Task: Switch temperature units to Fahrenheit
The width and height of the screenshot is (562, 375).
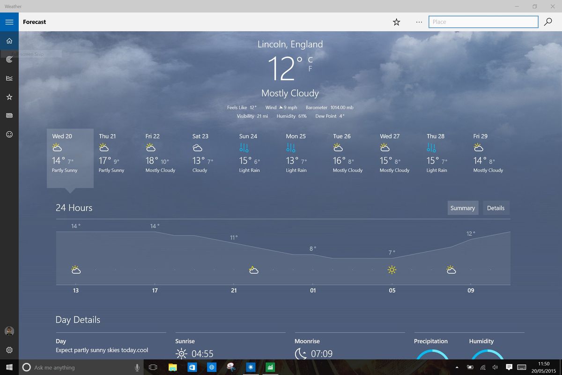Action: (310, 68)
